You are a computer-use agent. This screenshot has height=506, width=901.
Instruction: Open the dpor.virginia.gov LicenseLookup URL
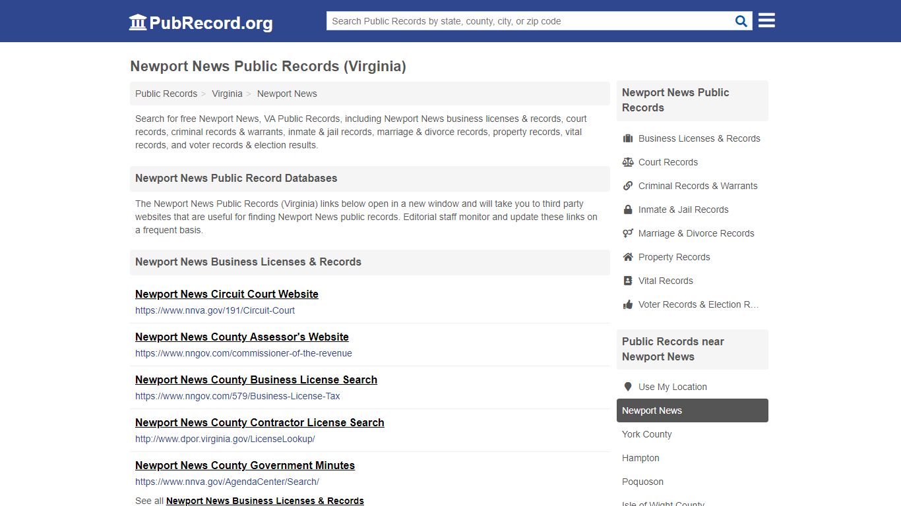point(225,439)
